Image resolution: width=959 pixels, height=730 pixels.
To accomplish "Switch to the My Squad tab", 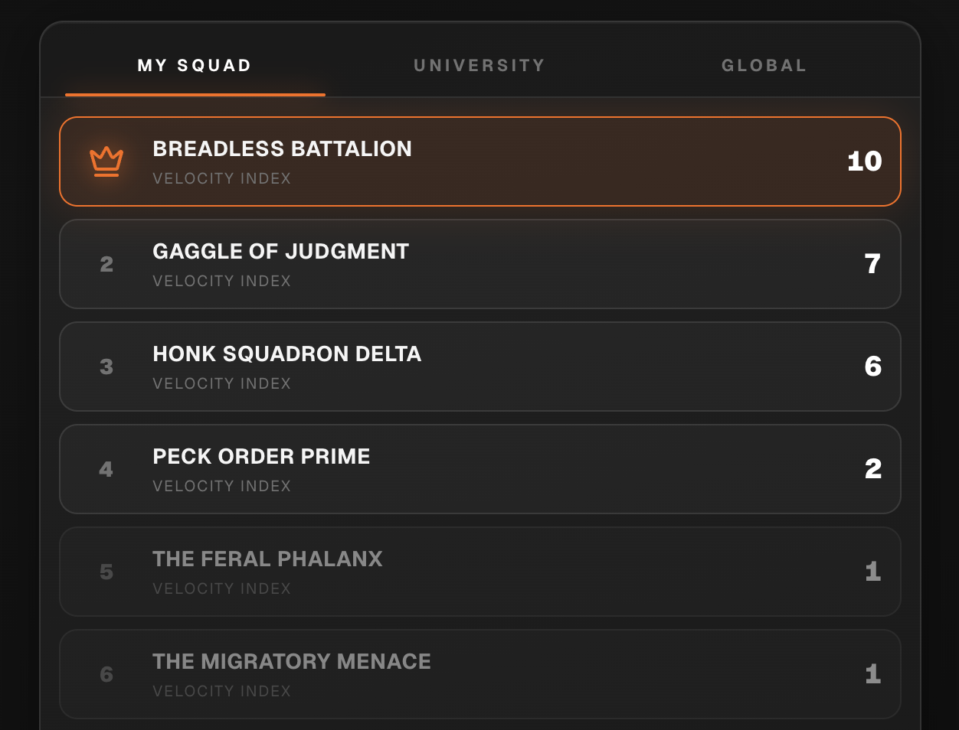I will [195, 66].
